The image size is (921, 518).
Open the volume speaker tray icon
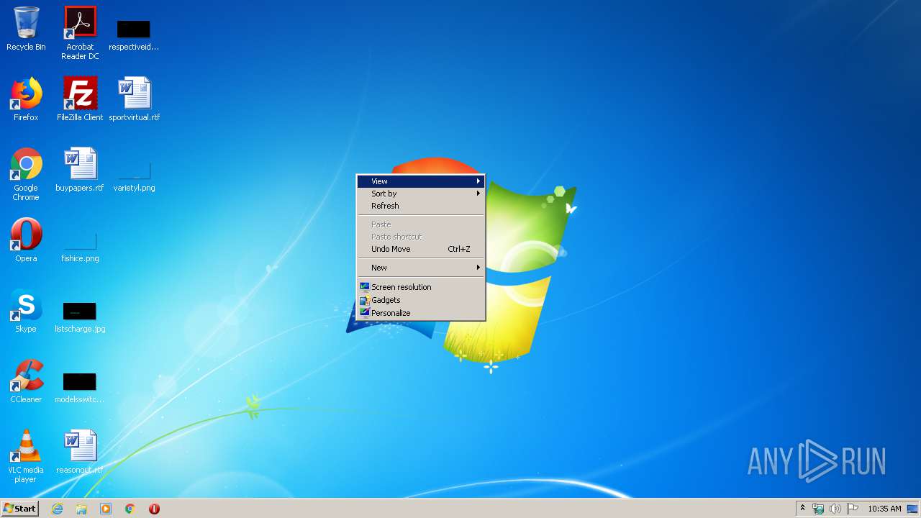tap(835, 509)
